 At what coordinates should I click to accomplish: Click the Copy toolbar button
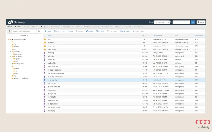(27, 27)
